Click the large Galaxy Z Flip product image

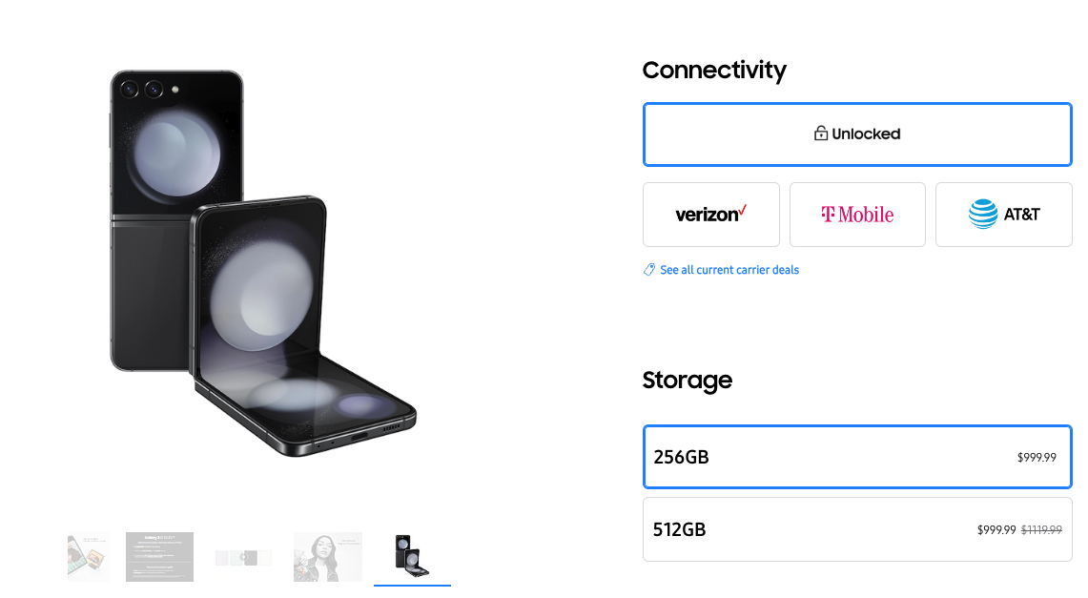click(x=264, y=262)
